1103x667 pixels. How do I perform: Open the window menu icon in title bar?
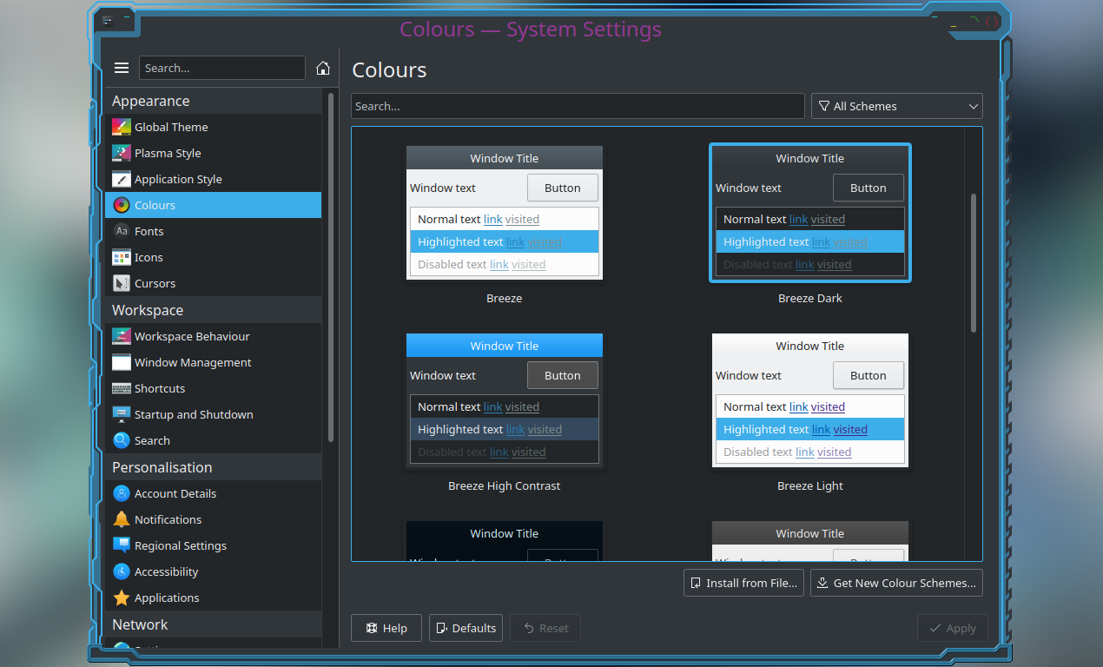pyautogui.click(x=107, y=20)
